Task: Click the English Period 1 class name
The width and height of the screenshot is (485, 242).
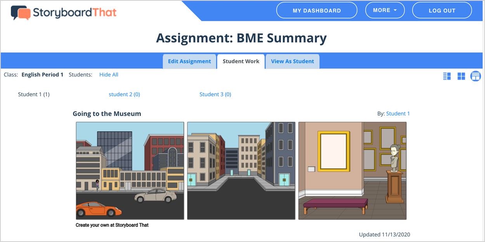Action: (42, 74)
